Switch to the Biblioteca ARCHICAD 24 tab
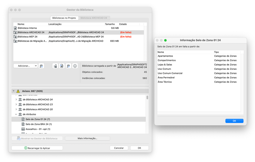The image size is (255, 162). (94, 18)
